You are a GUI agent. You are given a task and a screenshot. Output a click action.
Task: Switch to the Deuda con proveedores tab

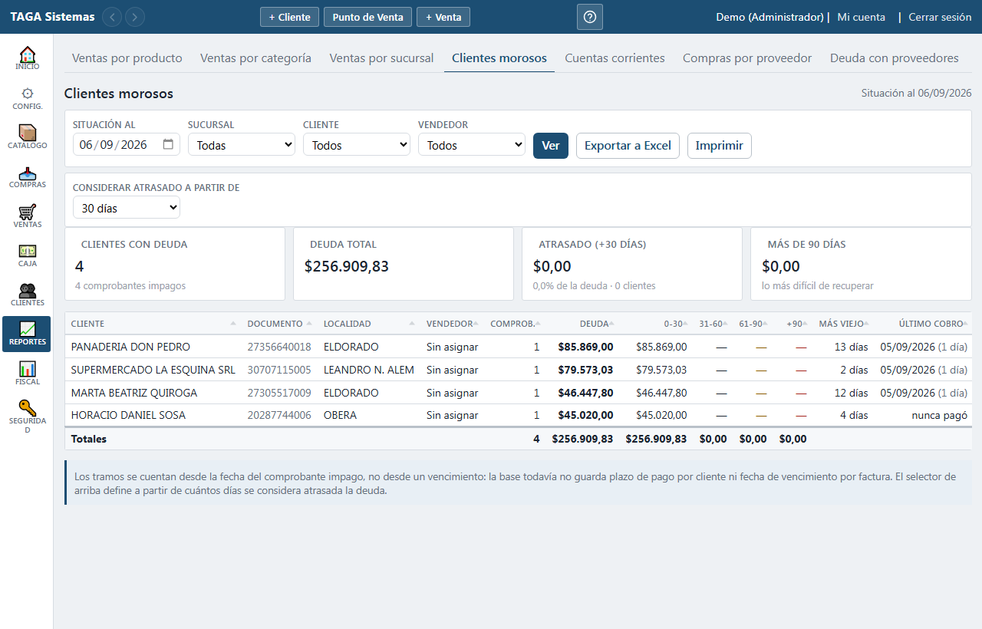(x=895, y=58)
